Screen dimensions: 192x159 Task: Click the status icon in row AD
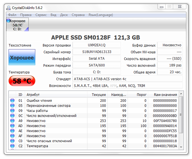pos(12,126)
